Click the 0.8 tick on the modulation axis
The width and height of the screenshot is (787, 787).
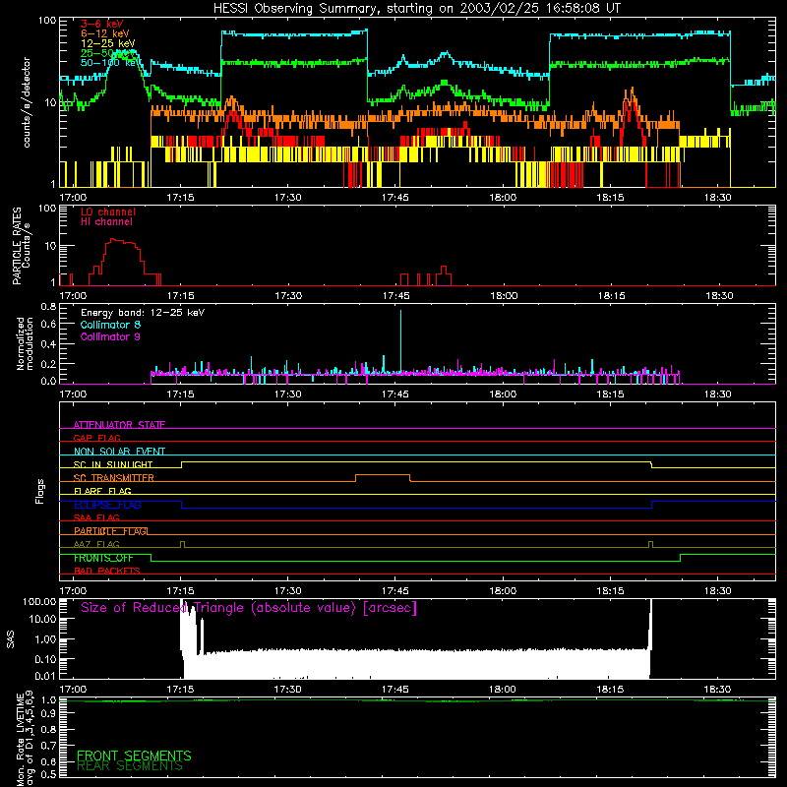tap(48, 306)
